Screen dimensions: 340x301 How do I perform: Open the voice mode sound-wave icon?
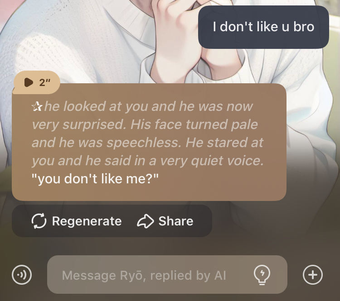22,275
